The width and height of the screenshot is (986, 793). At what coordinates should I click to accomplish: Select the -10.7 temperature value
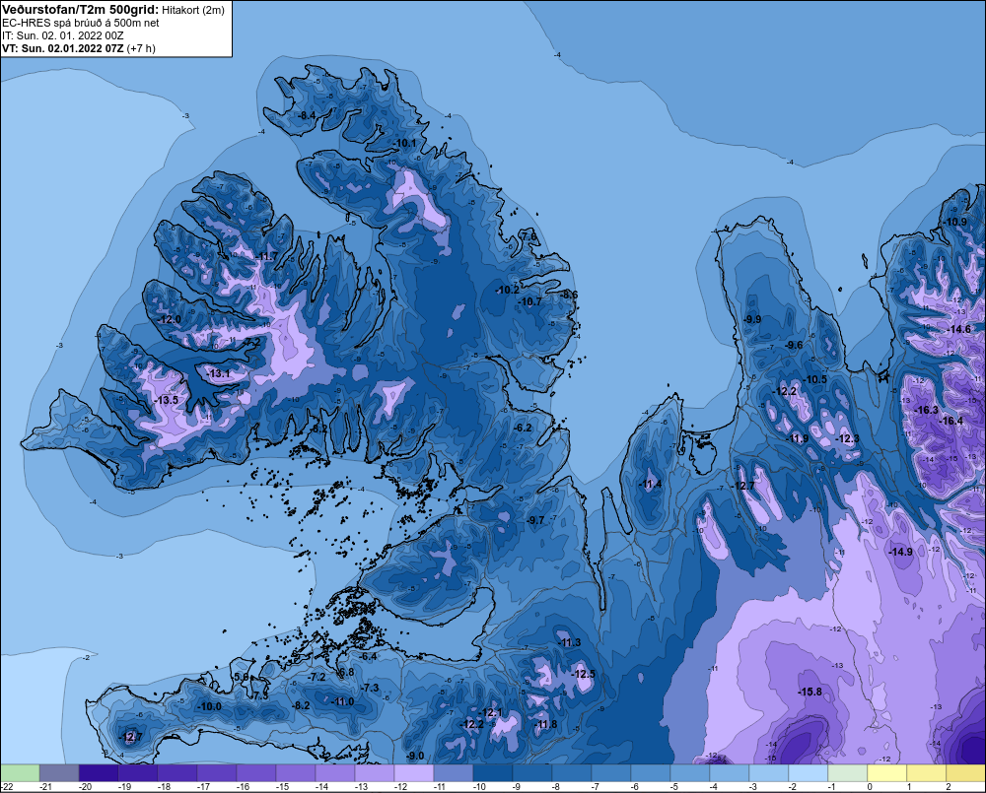tap(530, 302)
